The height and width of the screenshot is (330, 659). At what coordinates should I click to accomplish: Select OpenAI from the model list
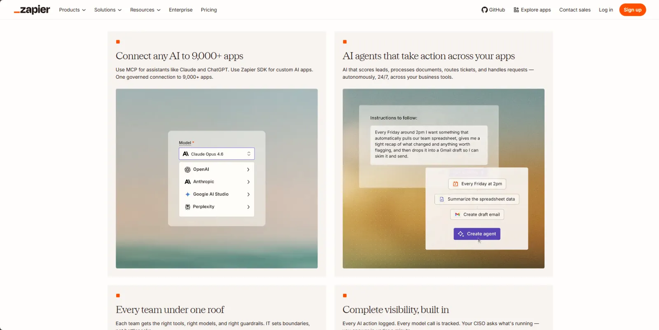pyautogui.click(x=217, y=169)
